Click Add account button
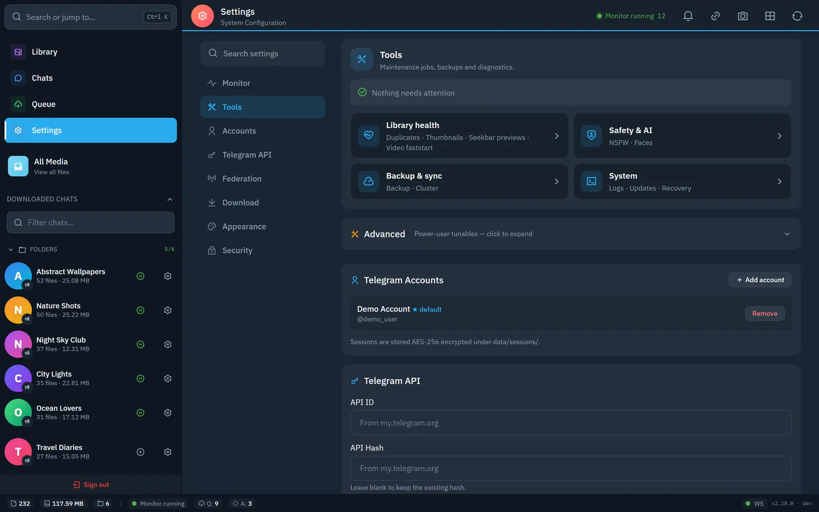Screen dimensions: 819x512 [760, 280]
